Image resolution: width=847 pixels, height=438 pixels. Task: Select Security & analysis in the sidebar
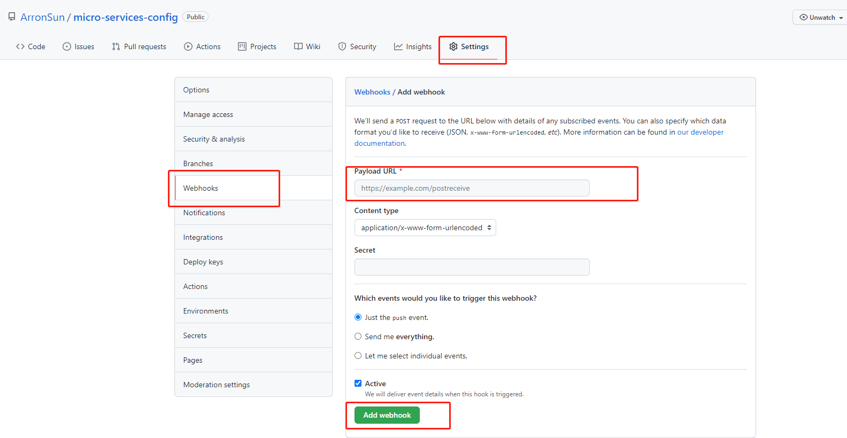253,139
